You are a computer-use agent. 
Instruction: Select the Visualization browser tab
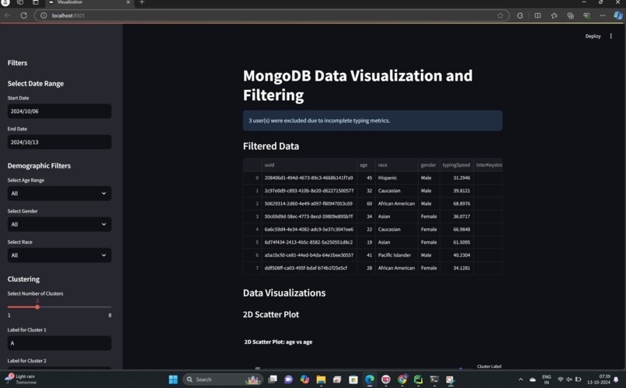(88, 2)
